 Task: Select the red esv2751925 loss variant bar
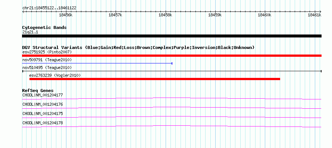(x=172, y=56)
